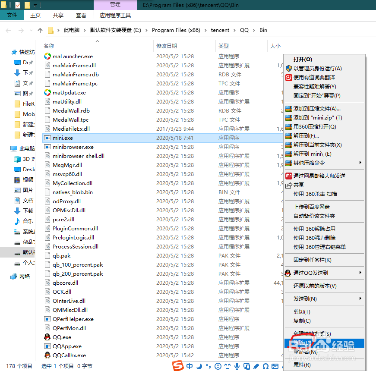
Task: Choose 固定到任务栏(K) option
Action: coord(325,260)
